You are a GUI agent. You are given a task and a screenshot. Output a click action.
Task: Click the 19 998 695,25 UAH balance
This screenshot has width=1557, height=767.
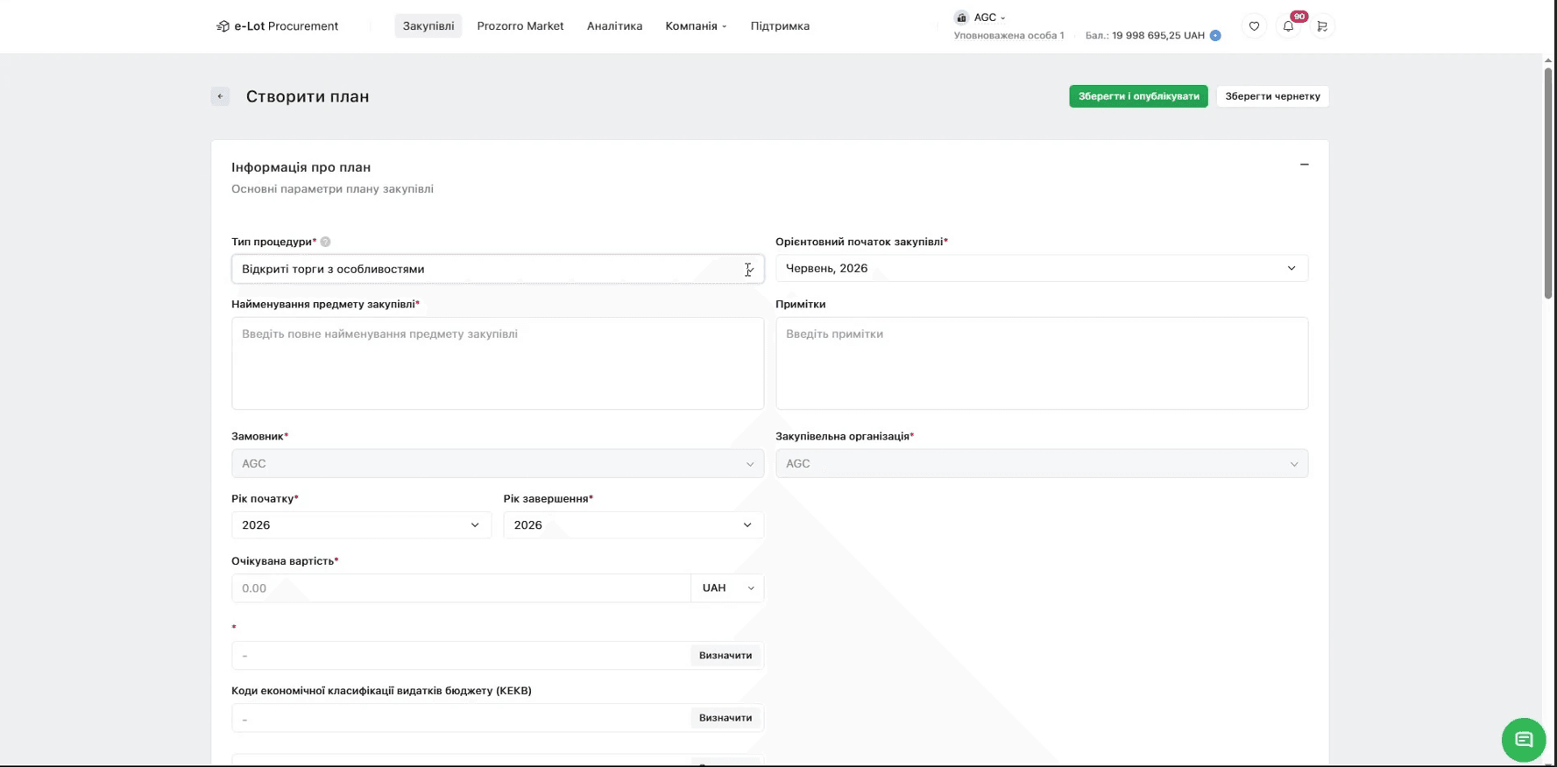coord(1158,36)
